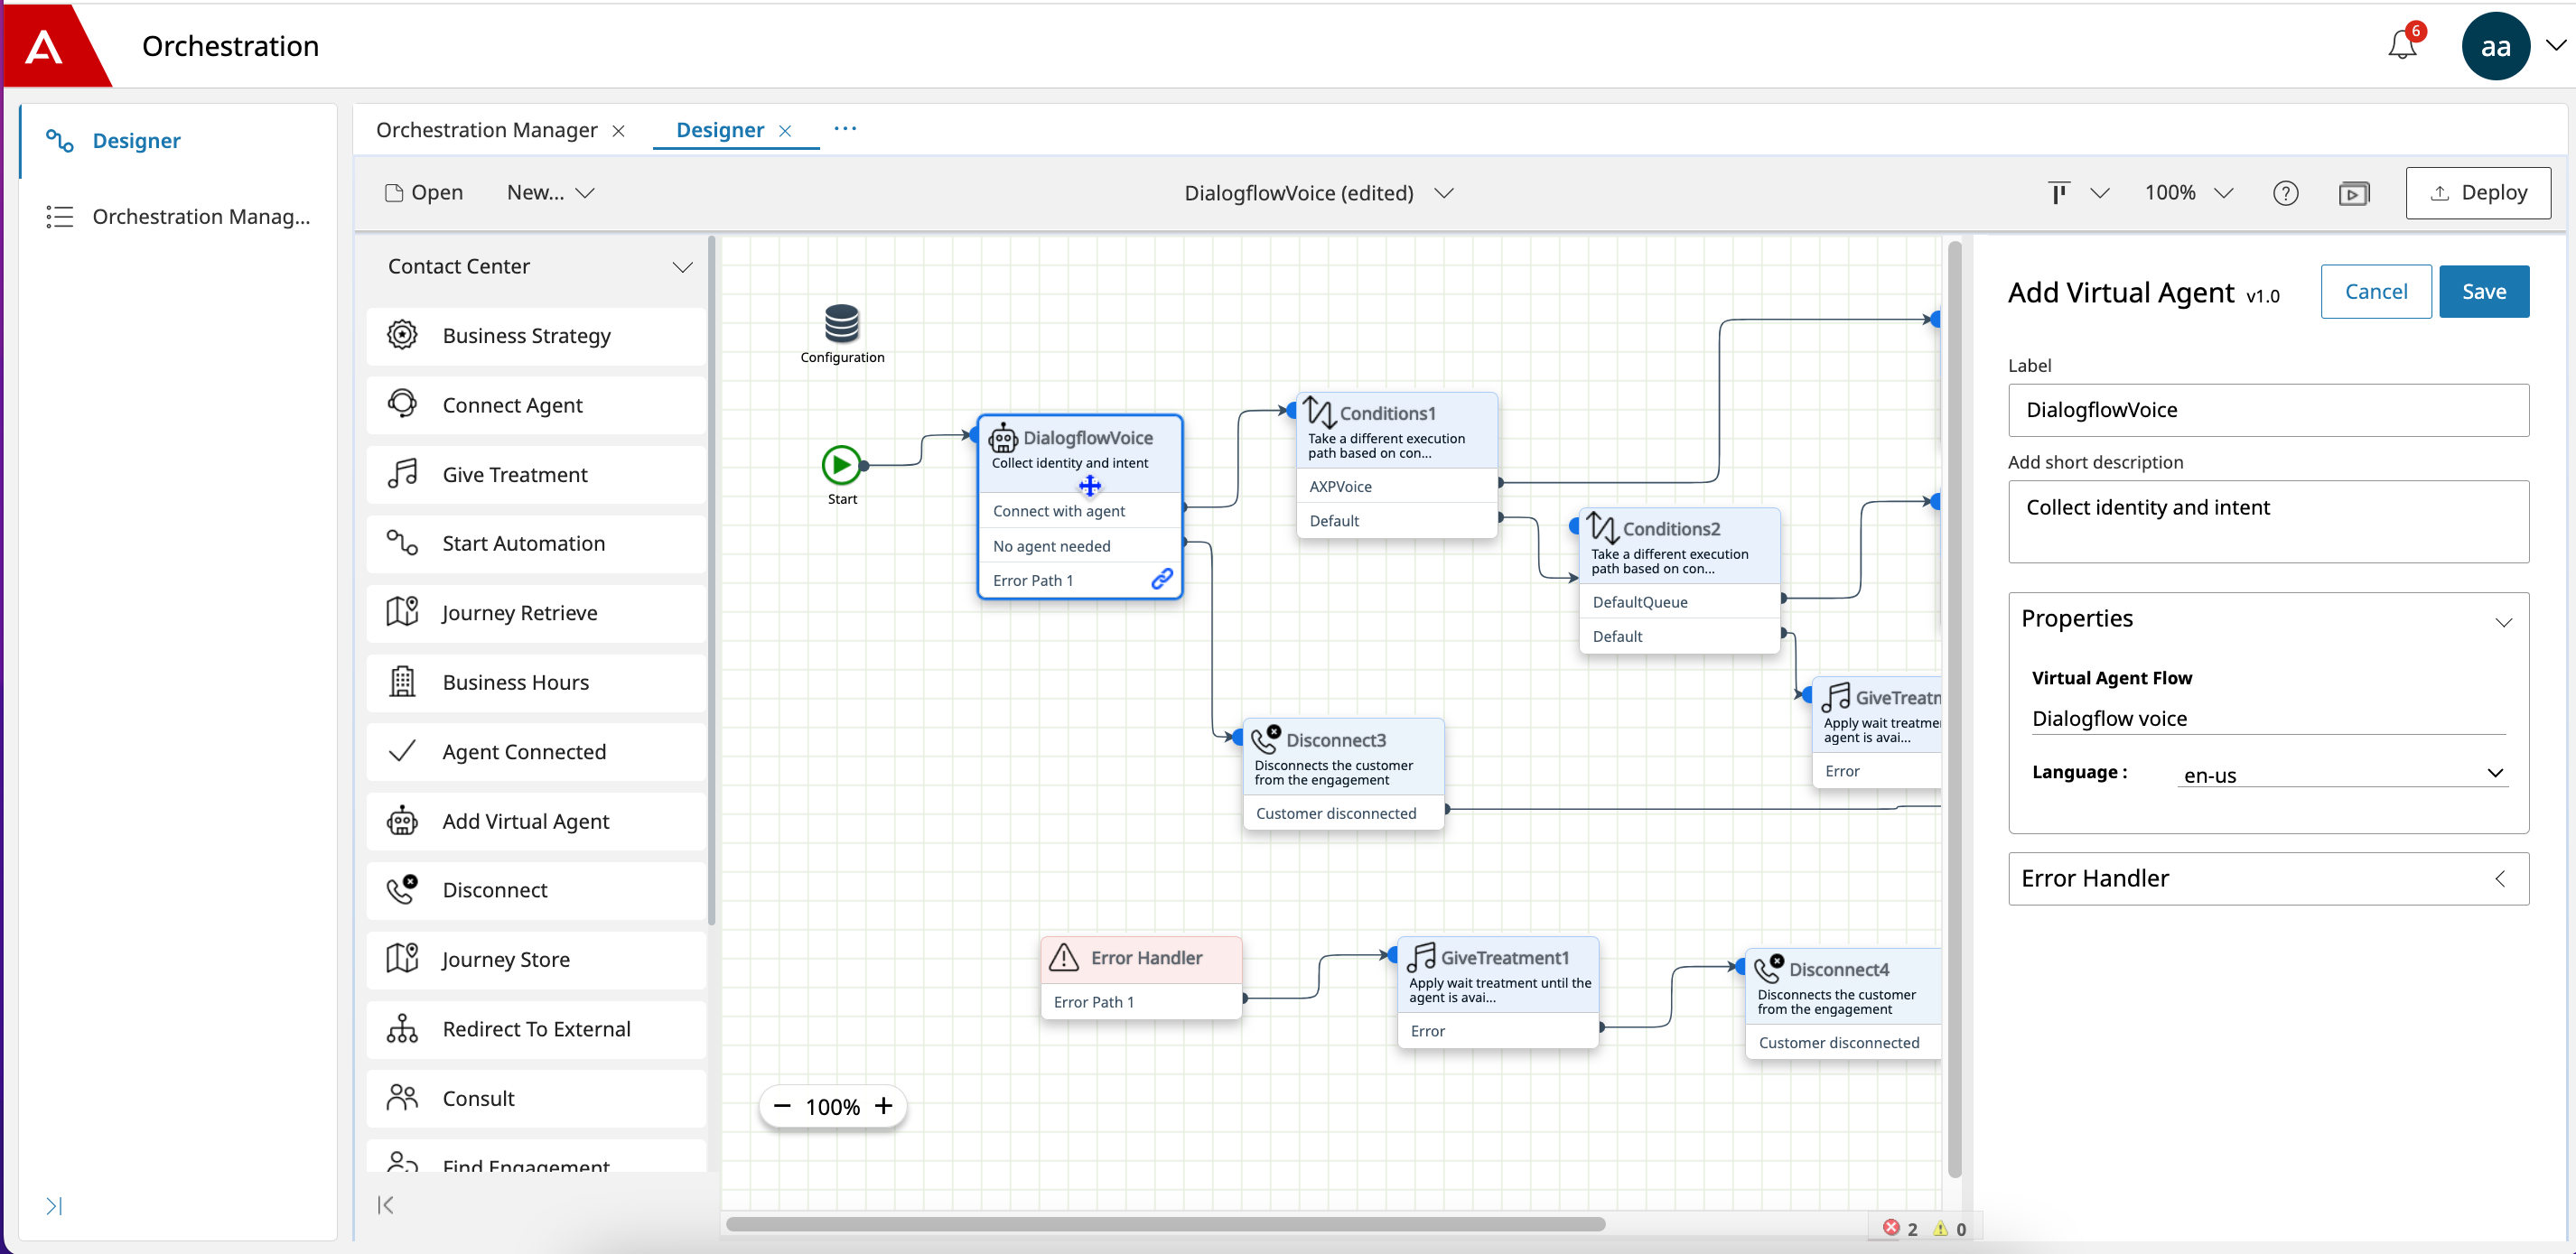Click the Cancel button
2576x1254 pixels.
pyautogui.click(x=2375, y=292)
